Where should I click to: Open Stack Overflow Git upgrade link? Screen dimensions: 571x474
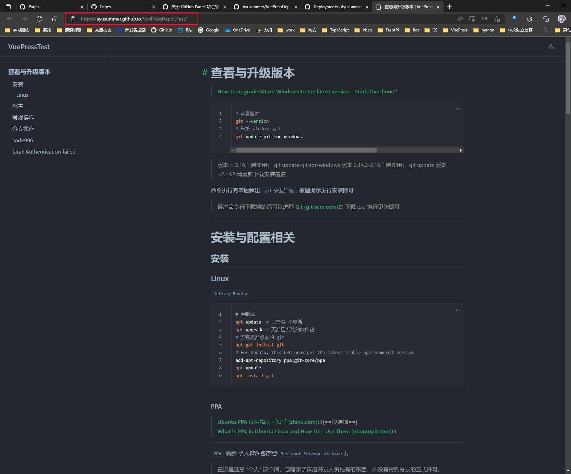tap(307, 91)
